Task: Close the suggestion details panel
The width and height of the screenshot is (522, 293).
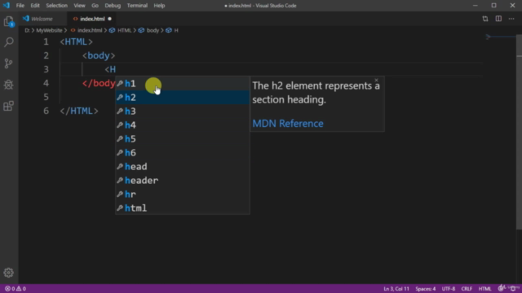Action: coord(376,80)
